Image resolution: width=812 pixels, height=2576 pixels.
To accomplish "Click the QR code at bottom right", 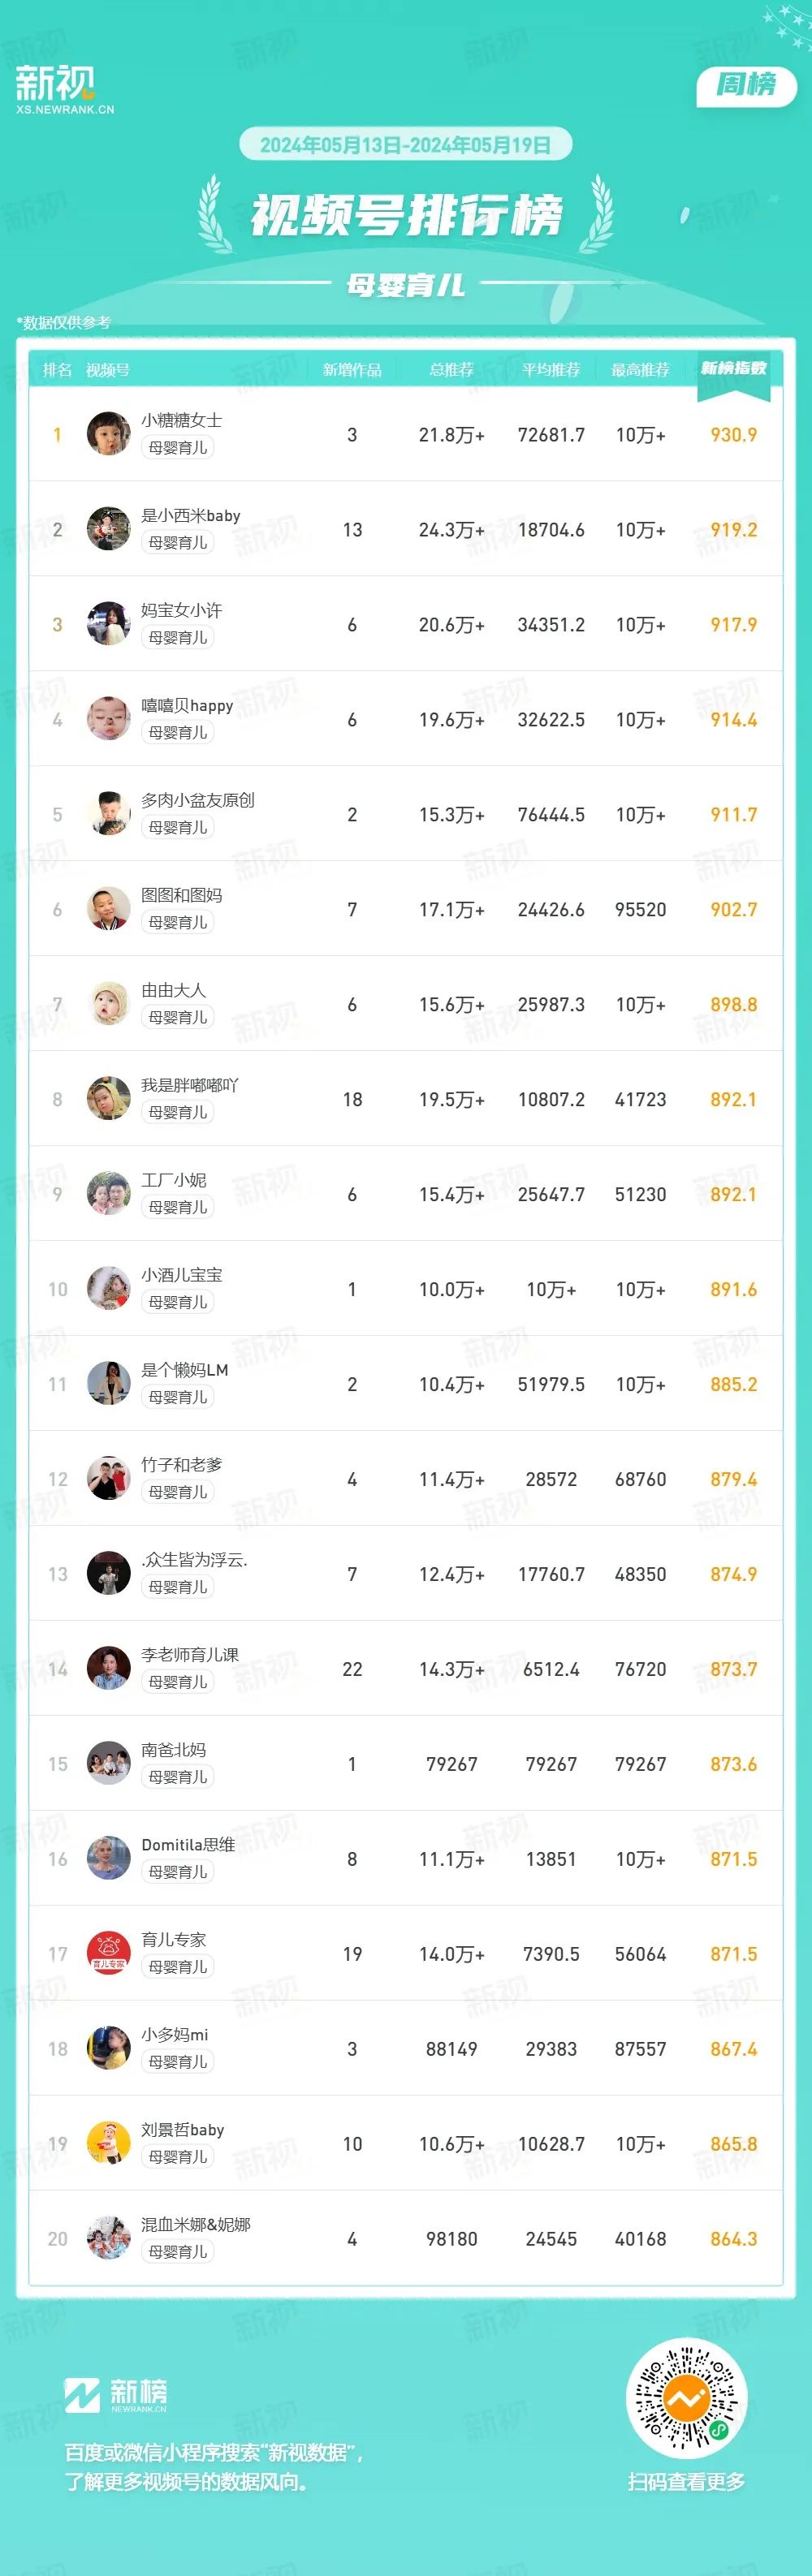I will tap(686, 2398).
